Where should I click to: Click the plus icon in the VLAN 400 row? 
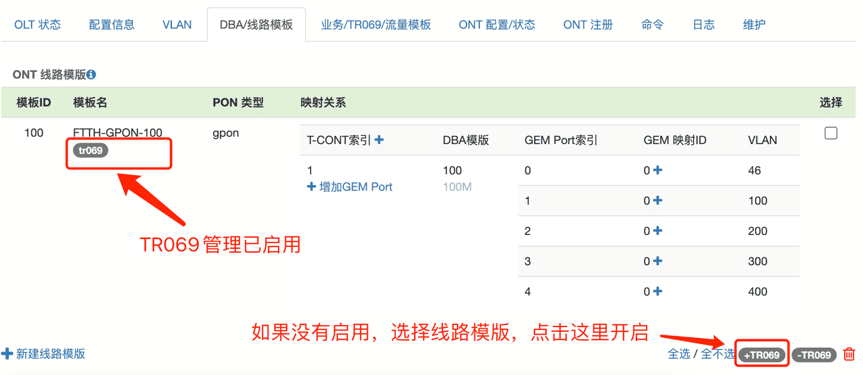(657, 292)
